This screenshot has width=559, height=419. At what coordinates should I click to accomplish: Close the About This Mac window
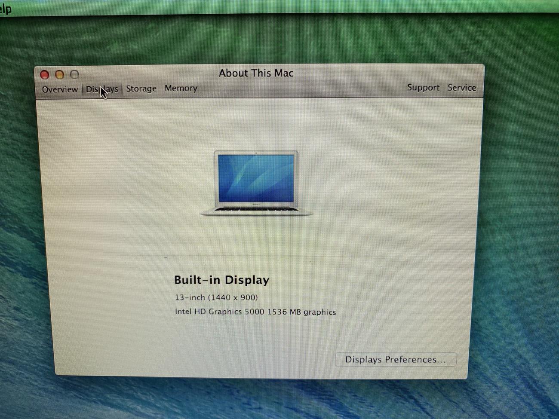point(45,75)
